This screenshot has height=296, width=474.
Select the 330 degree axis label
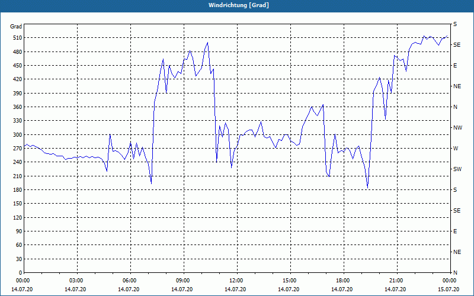(x=17, y=121)
